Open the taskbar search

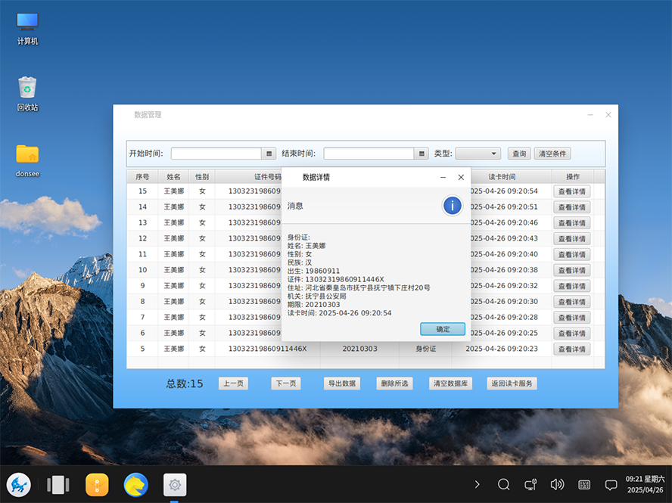503,484
